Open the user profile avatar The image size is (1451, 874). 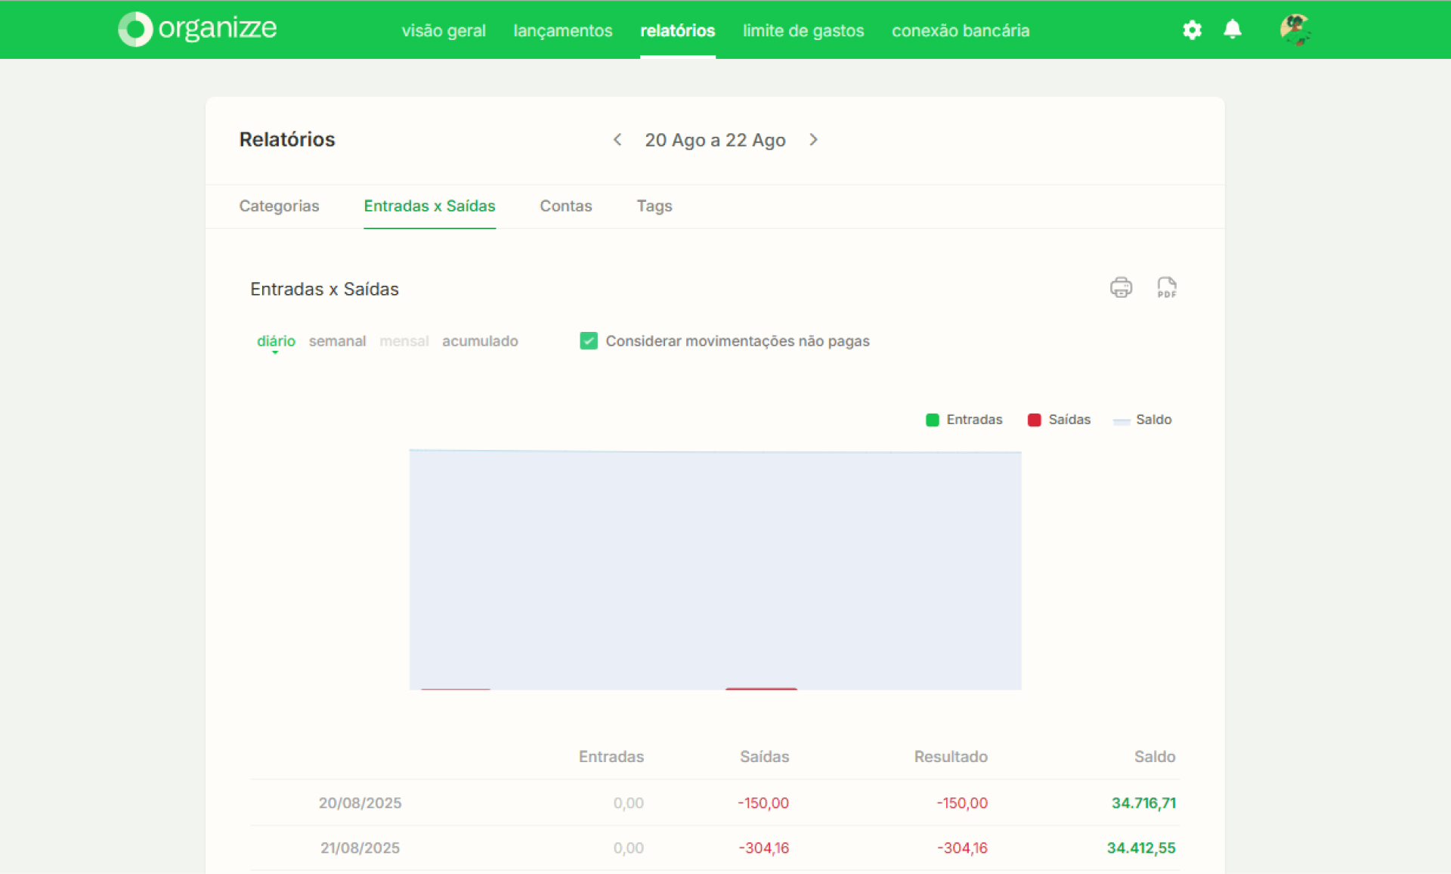pos(1295,29)
